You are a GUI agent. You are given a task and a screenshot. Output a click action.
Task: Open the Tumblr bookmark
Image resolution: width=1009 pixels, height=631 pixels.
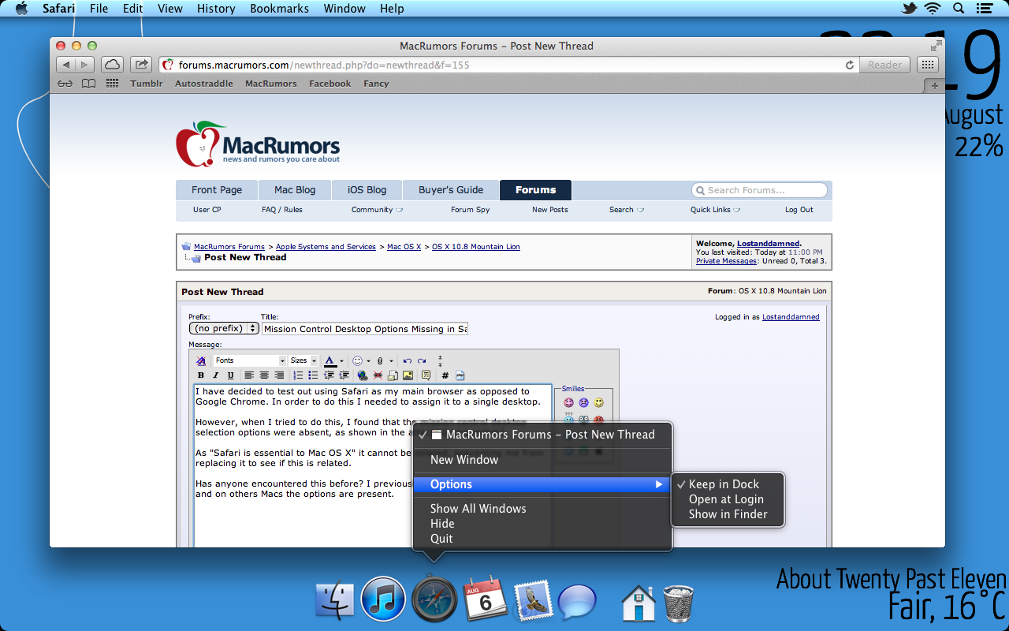tap(147, 84)
